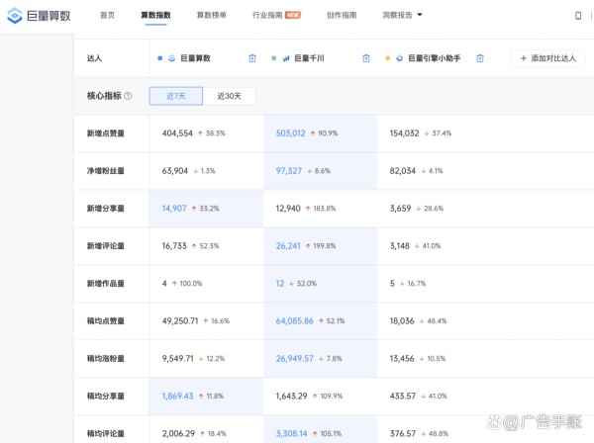The width and height of the screenshot is (594, 443).
Task: Click value 2,006.29
Action: [178, 433]
